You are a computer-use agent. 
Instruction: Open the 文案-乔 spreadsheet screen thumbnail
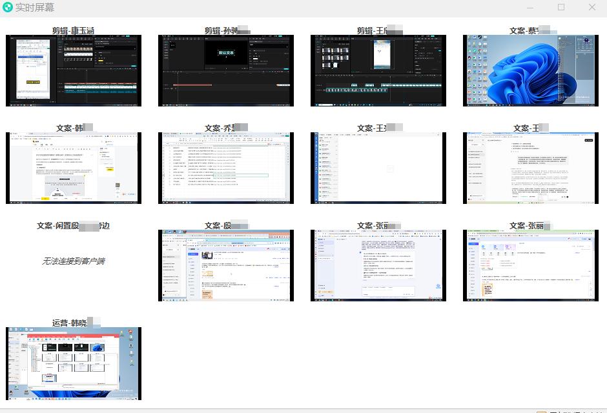(x=226, y=168)
